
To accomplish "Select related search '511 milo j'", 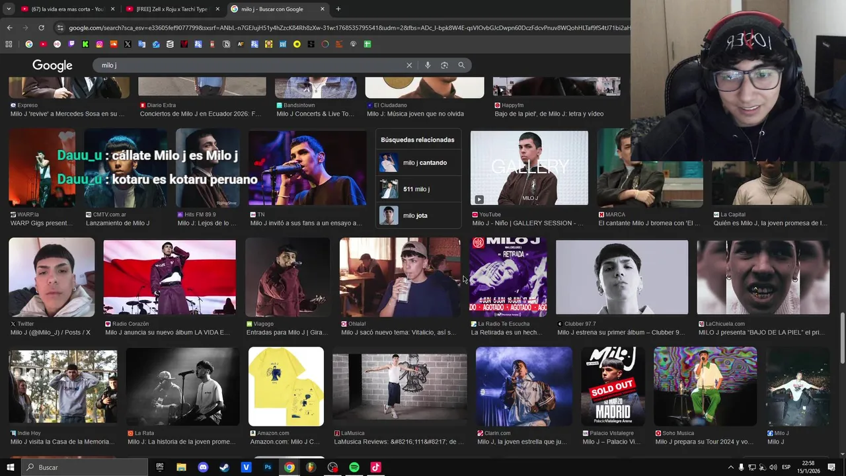I will pyautogui.click(x=417, y=189).
